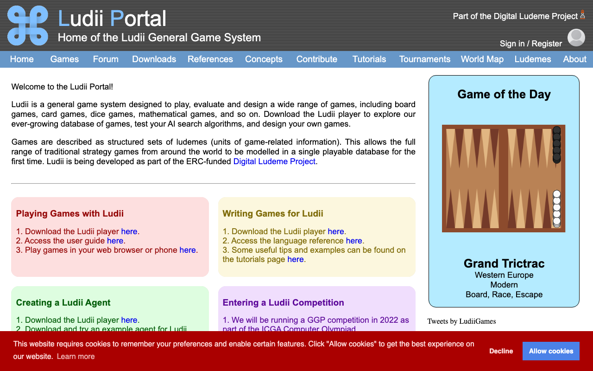Open the Ludemes page

coord(533,59)
